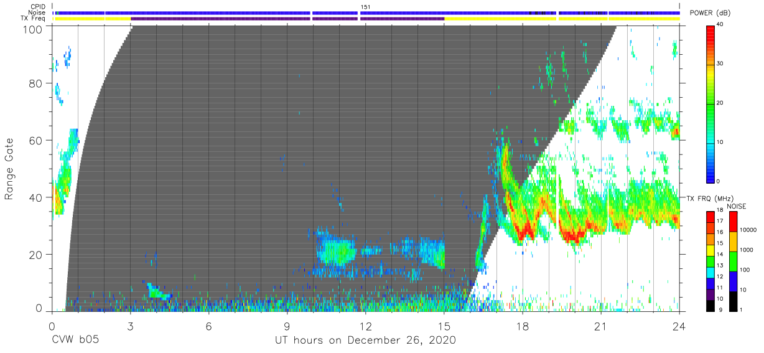Click power scale value '40'

[719, 25]
